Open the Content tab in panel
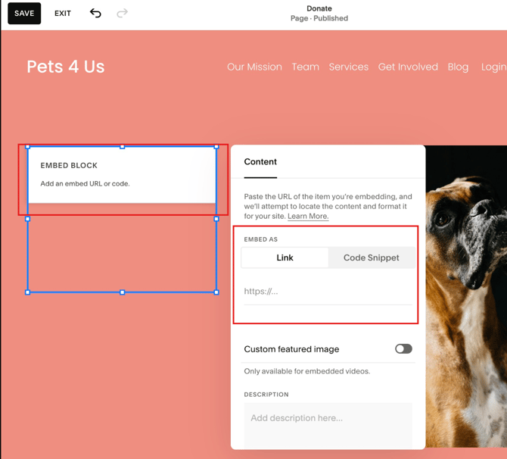507x459 pixels. pos(260,162)
